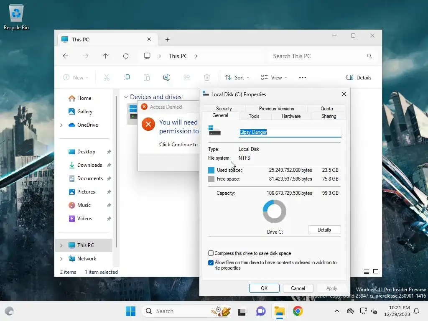The height and width of the screenshot is (321, 428).
Task: Click the Rename icon in toolbar
Action: click(x=166, y=77)
